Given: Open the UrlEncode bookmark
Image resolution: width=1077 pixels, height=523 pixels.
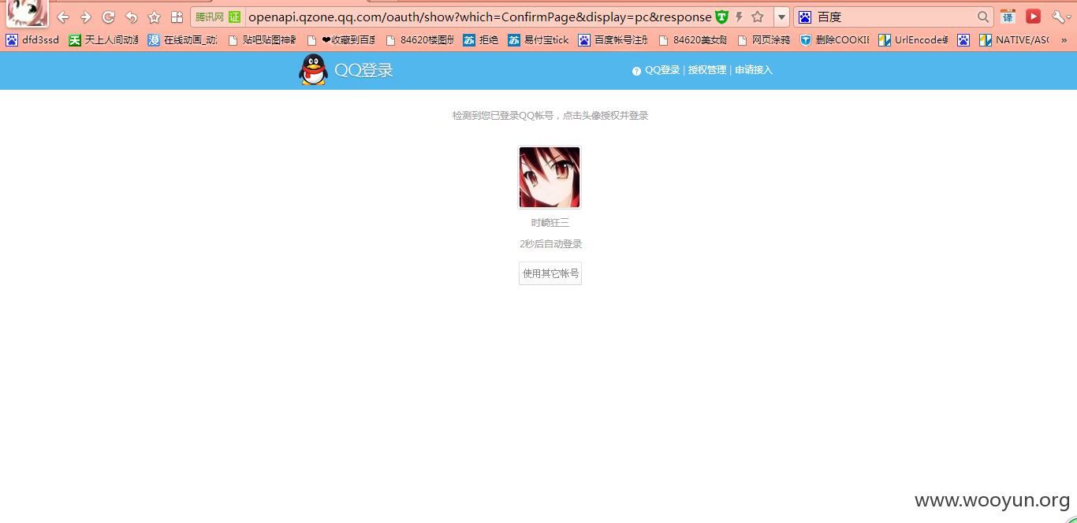Looking at the screenshot, I should click(x=913, y=40).
